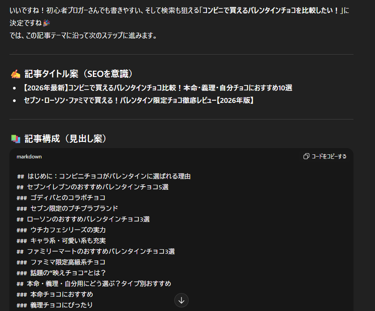
Task: Click the markdown language label of code block
Action: pos(29,157)
